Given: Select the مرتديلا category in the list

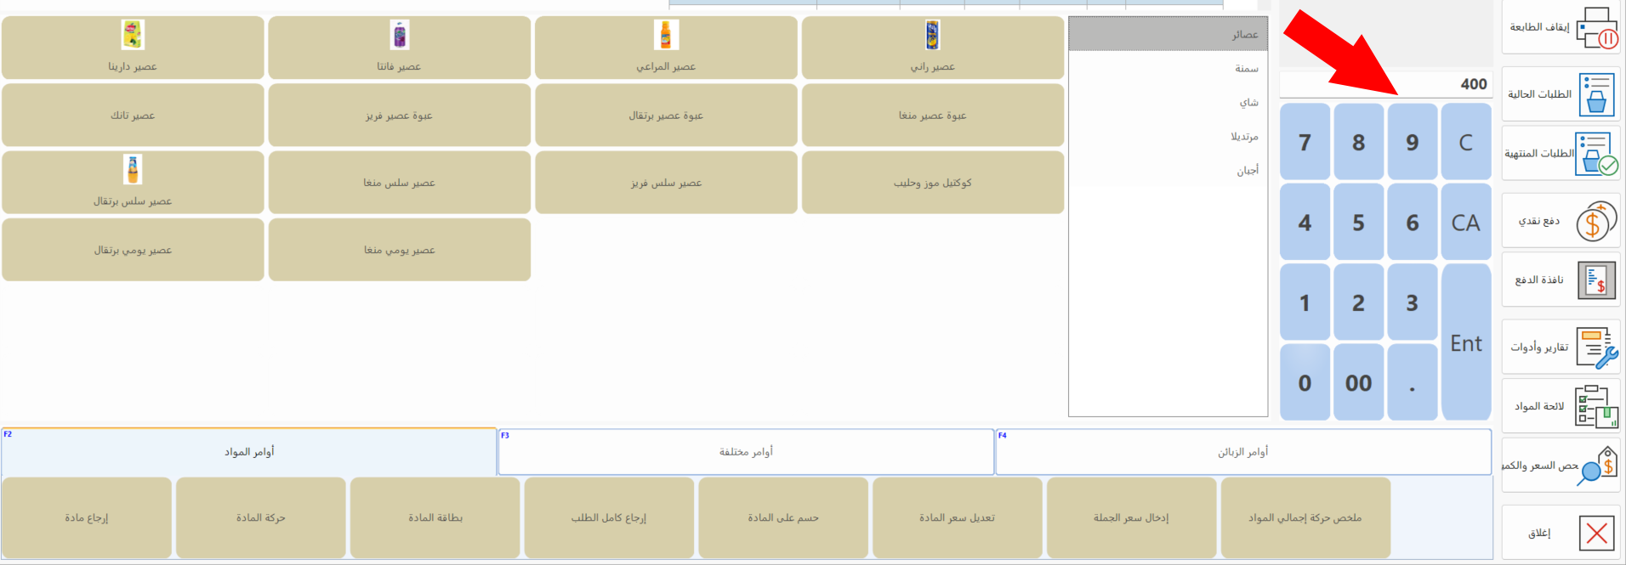Looking at the screenshot, I should [1168, 137].
